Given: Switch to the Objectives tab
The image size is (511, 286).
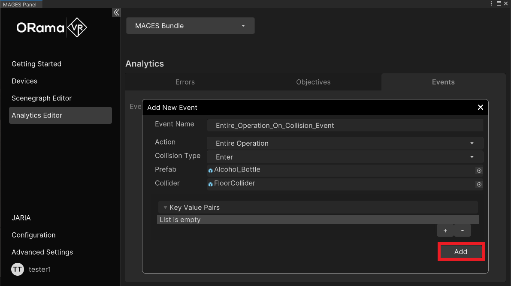Looking at the screenshot, I should [313, 82].
